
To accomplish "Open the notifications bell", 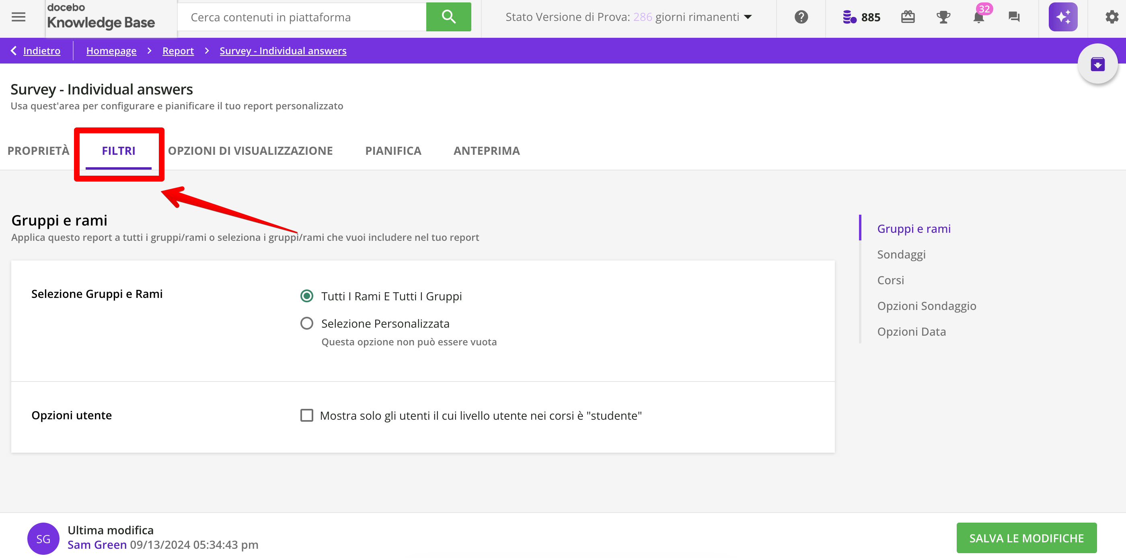I will [979, 17].
